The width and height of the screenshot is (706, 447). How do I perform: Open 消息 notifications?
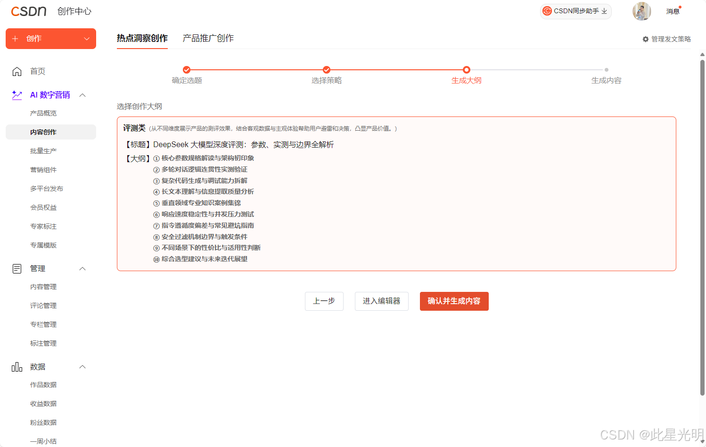pyautogui.click(x=673, y=11)
